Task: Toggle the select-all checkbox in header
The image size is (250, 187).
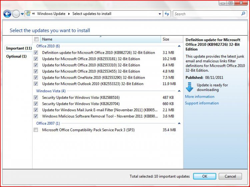Action: pyautogui.click(x=36, y=39)
